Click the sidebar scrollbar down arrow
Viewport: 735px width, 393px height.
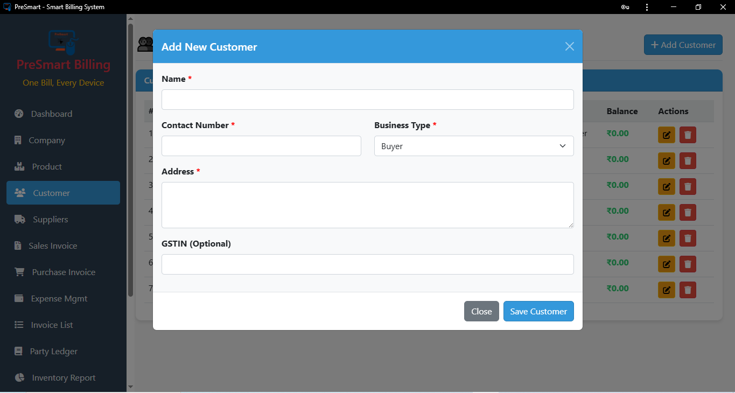pos(130,387)
